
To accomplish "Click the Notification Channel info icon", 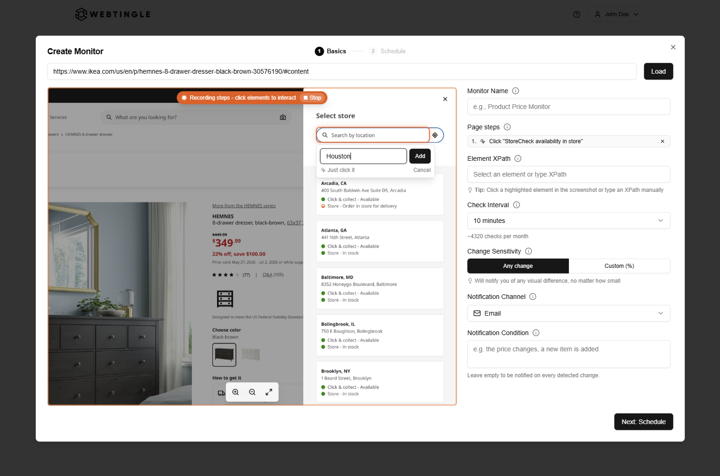I will click(x=533, y=297).
